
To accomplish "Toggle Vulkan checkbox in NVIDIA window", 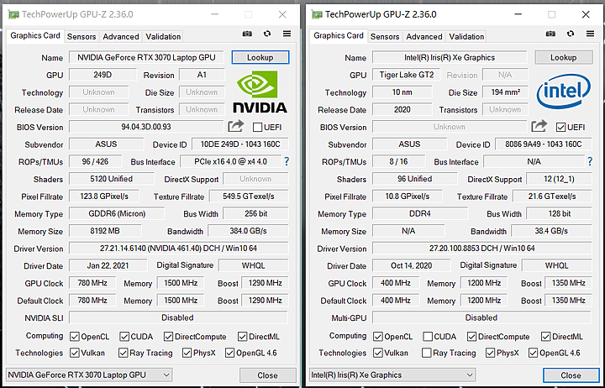I will [75, 353].
